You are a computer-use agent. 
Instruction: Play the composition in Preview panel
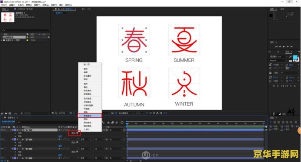click(284, 46)
